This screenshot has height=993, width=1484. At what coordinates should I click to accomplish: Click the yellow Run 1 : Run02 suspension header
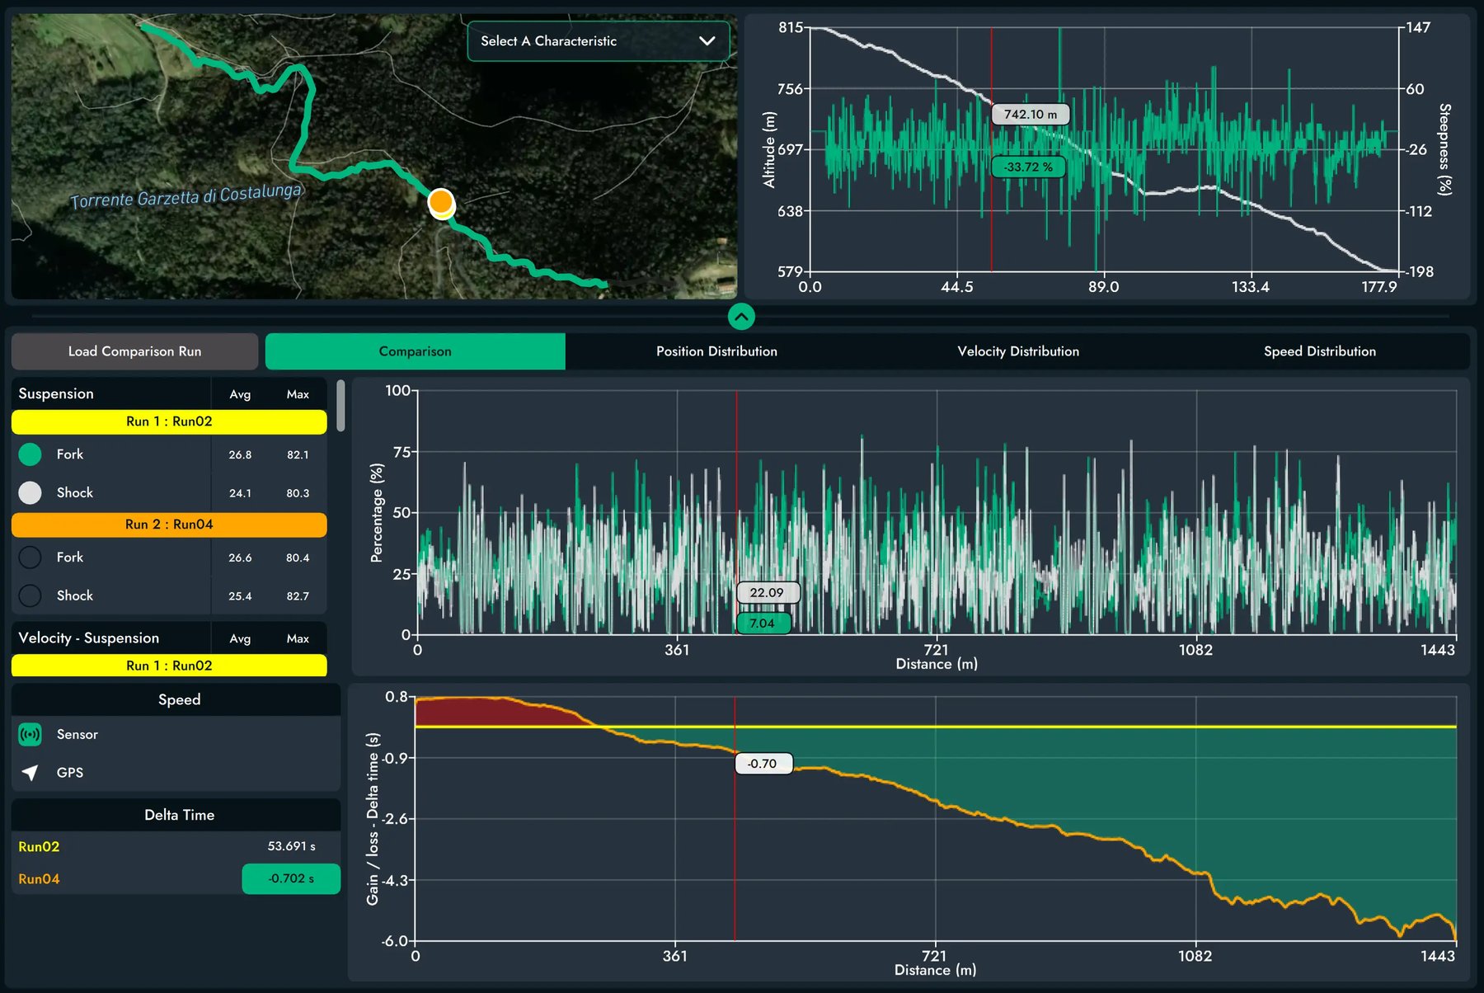169,421
